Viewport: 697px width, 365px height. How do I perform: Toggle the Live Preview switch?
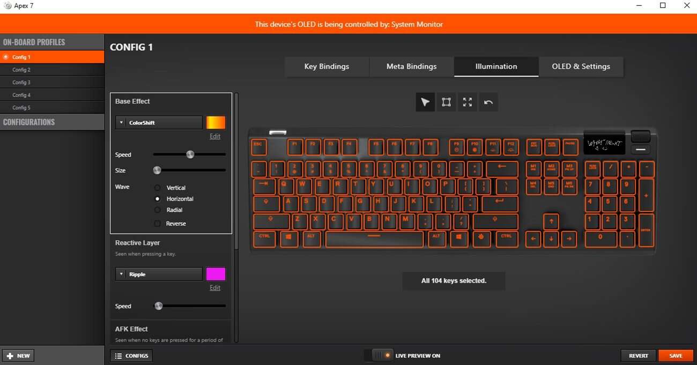coord(382,355)
